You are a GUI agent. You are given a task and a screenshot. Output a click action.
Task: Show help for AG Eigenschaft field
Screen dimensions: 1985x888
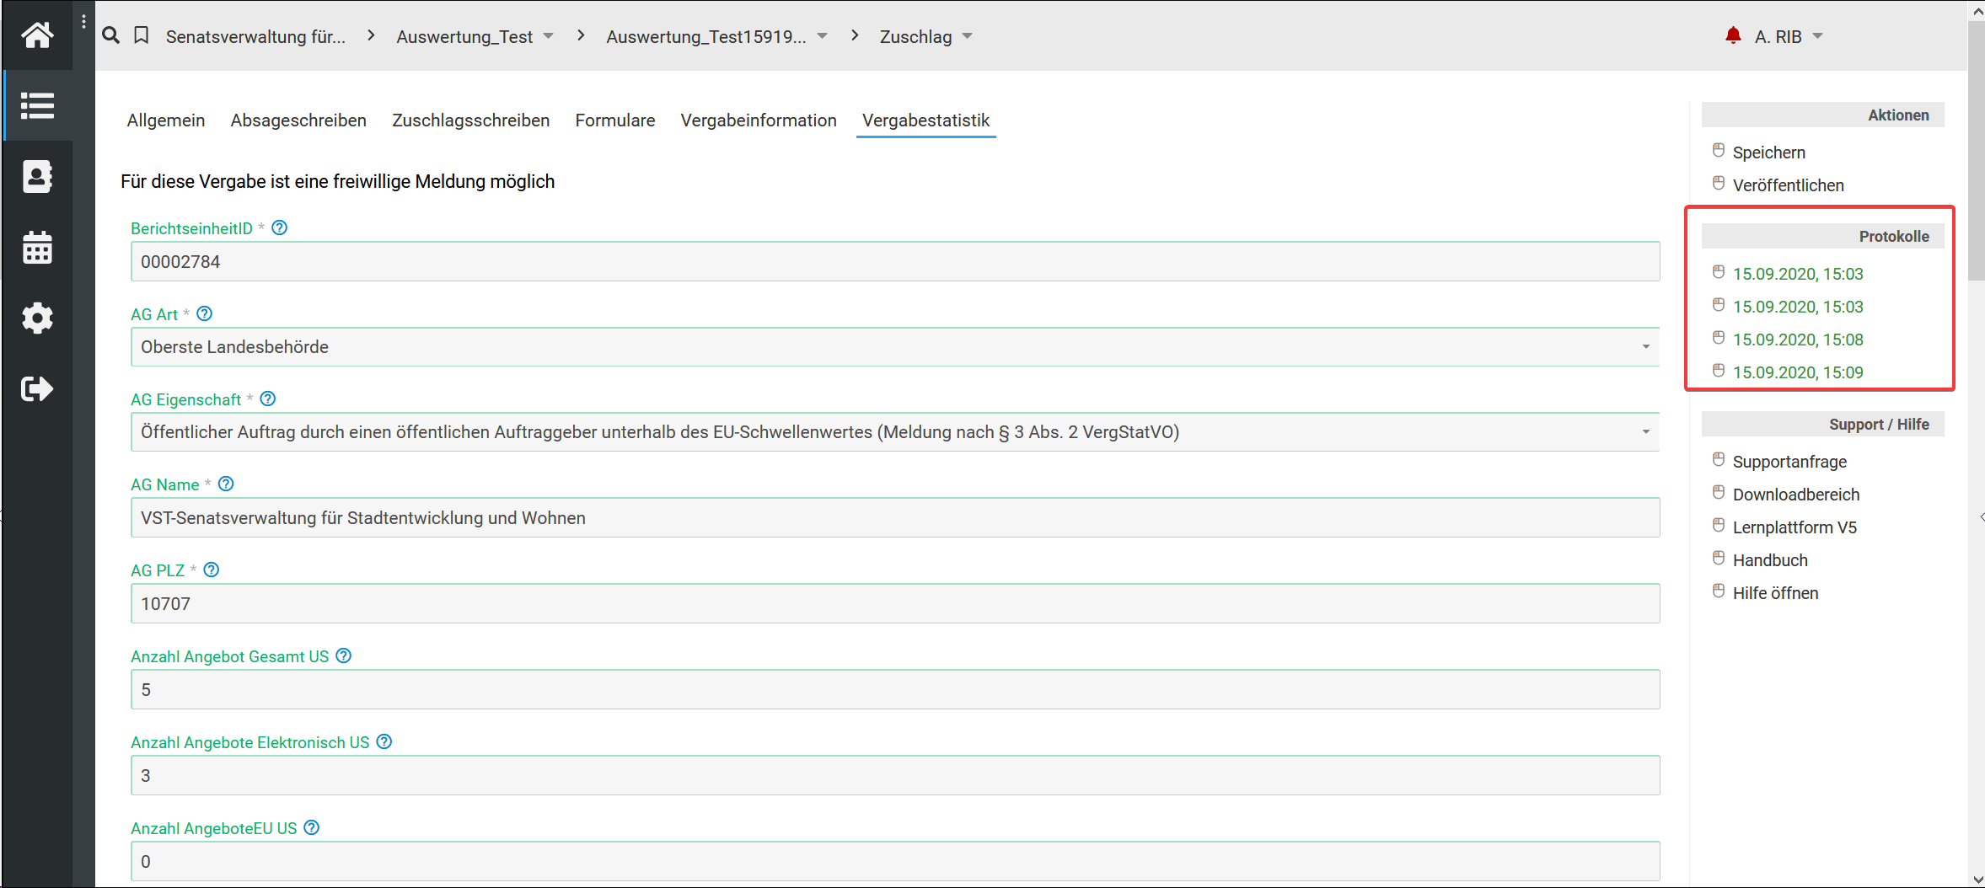click(x=268, y=399)
